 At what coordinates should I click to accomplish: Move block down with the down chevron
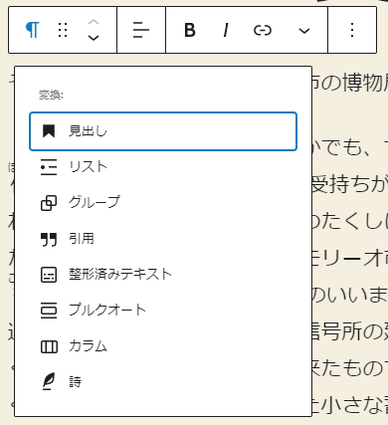pyautogui.click(x=94, y=38)
